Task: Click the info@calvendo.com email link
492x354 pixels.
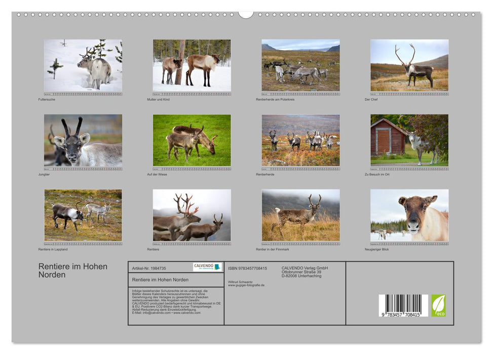Action: (154, 314)
